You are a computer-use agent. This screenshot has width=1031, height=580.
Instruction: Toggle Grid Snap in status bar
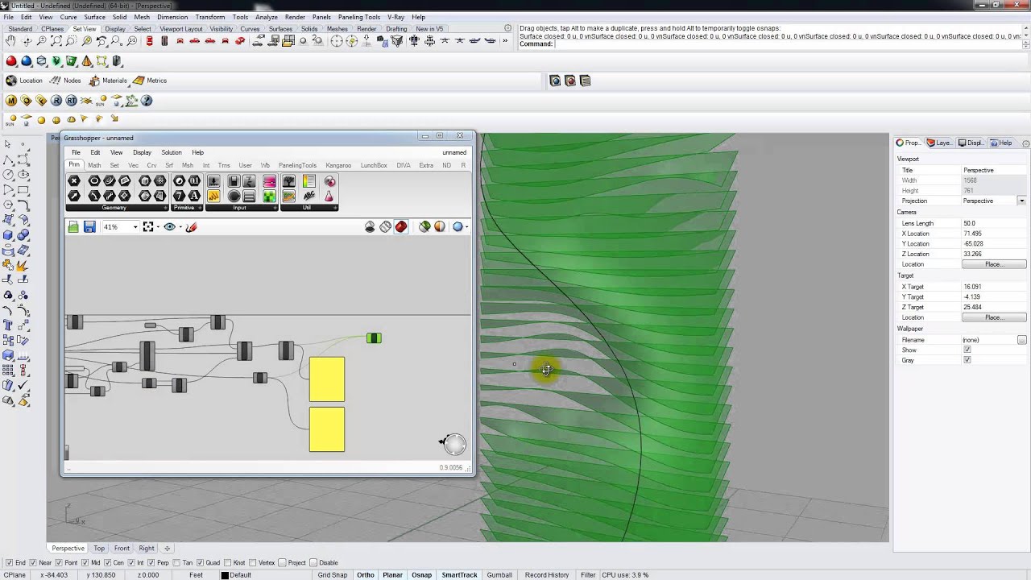pos(332,575)
